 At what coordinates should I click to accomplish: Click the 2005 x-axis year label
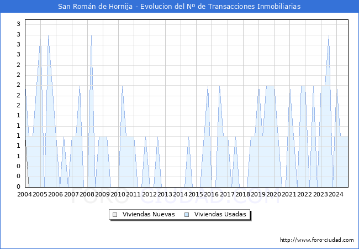point(40,194)
